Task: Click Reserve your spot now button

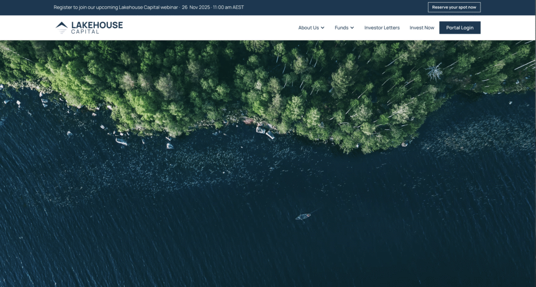Action: (454, 7)
